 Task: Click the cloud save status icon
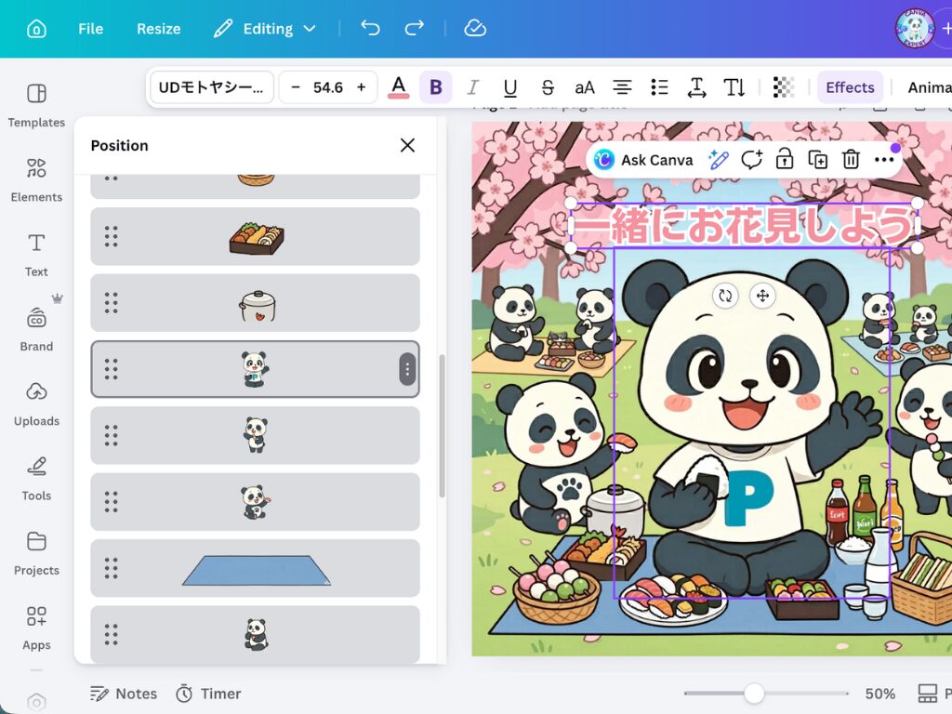coord(475,29)
